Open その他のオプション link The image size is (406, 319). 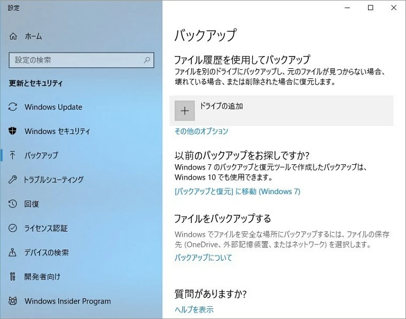click(201, 131)
